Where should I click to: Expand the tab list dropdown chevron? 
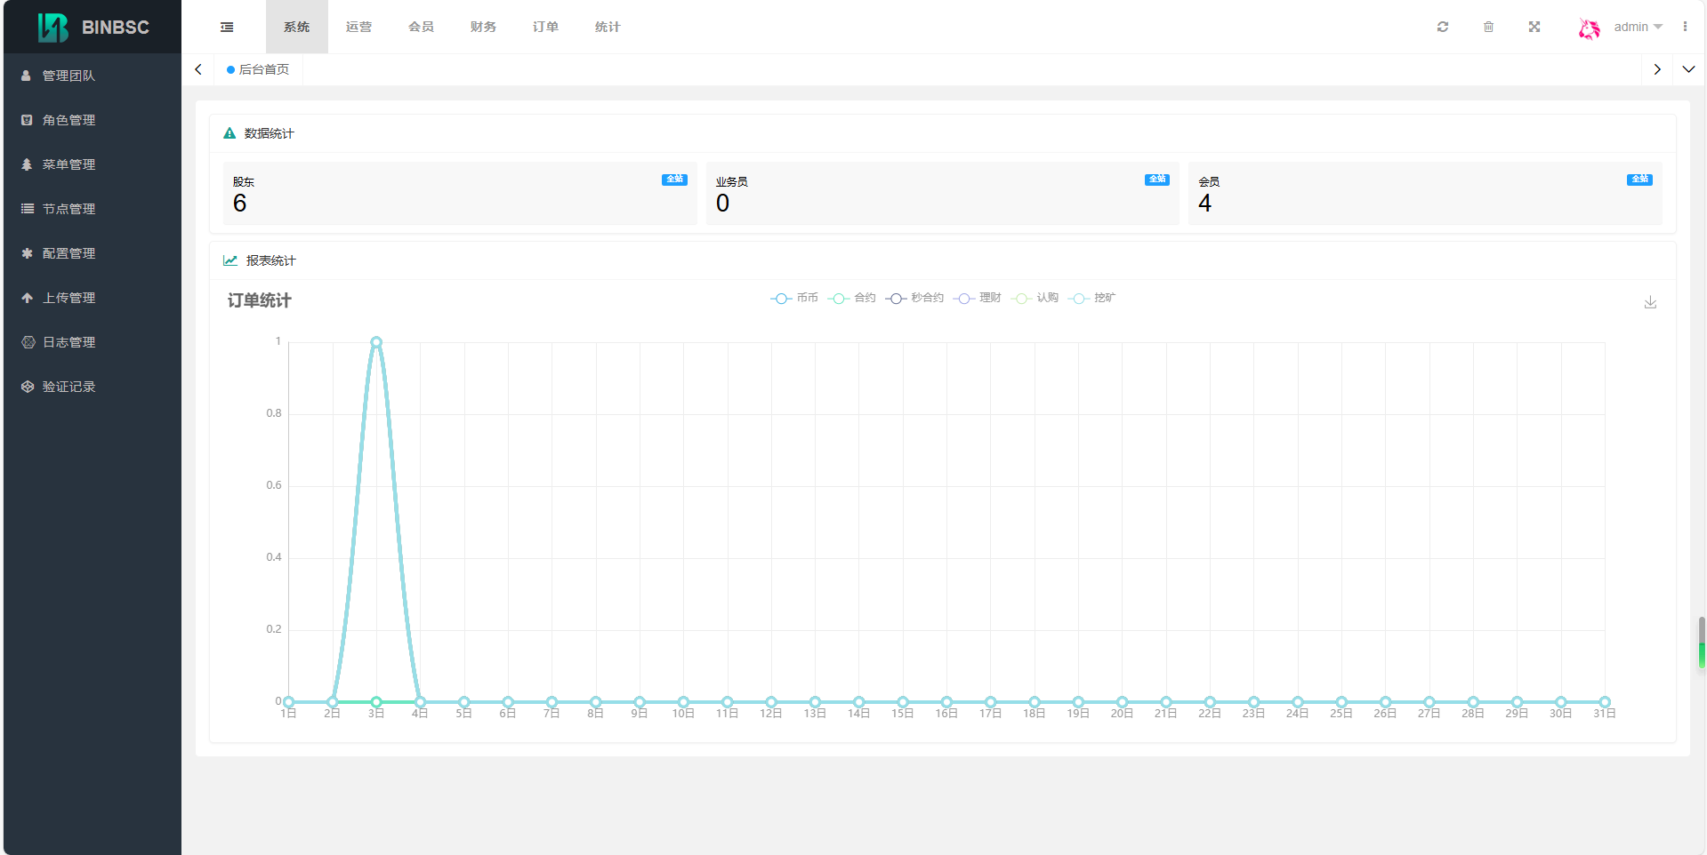point(1688,69)
